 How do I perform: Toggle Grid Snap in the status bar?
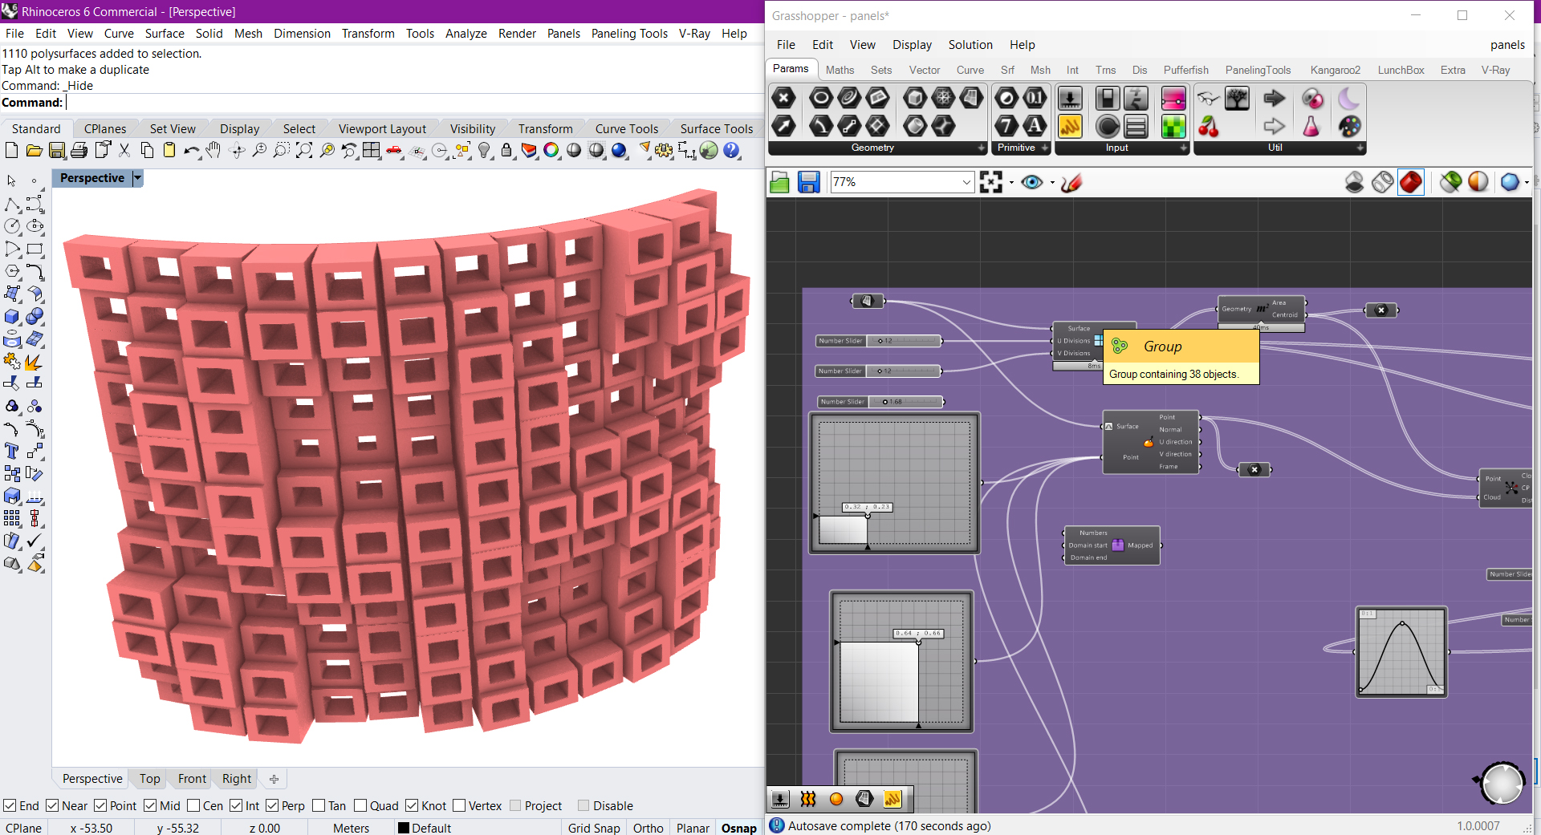pyautogui.click(x=594, y=828)
